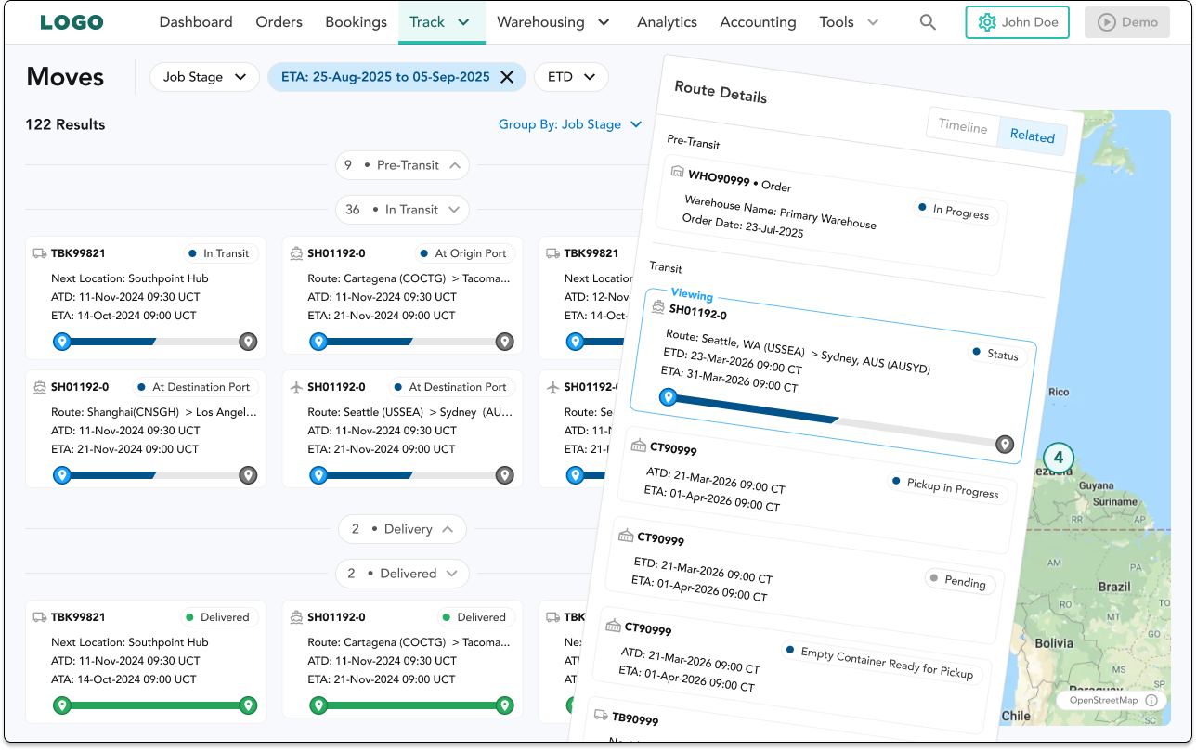1196x750 pixels.
Task: Click blue origin pin on Cartagena In Transit card
Action: coord(318,342)
